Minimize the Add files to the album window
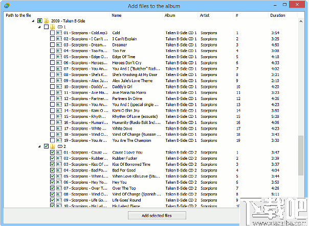This screenshot has height=226, width=309. pos(275,5)
